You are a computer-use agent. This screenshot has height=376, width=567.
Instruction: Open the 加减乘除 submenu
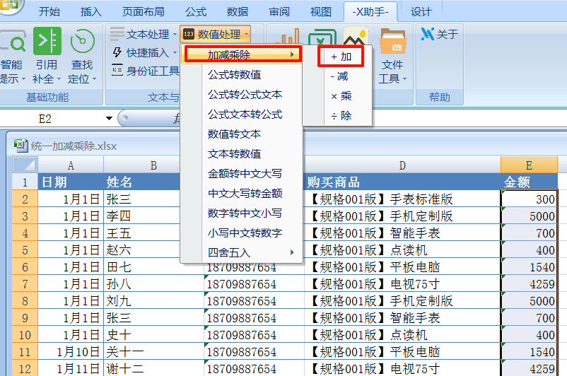pos(243,55)
